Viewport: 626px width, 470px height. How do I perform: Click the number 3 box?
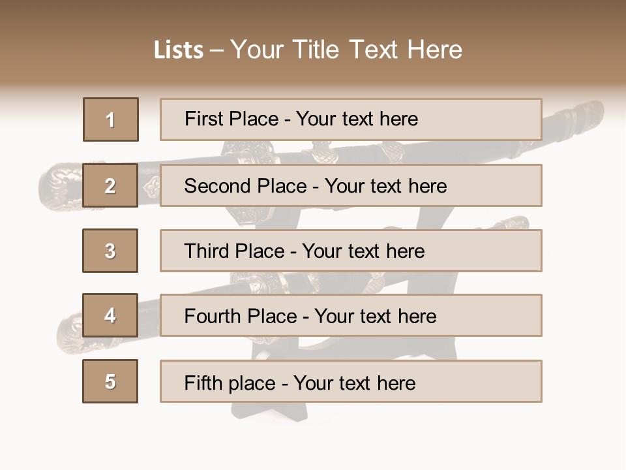tap(110, 251)
